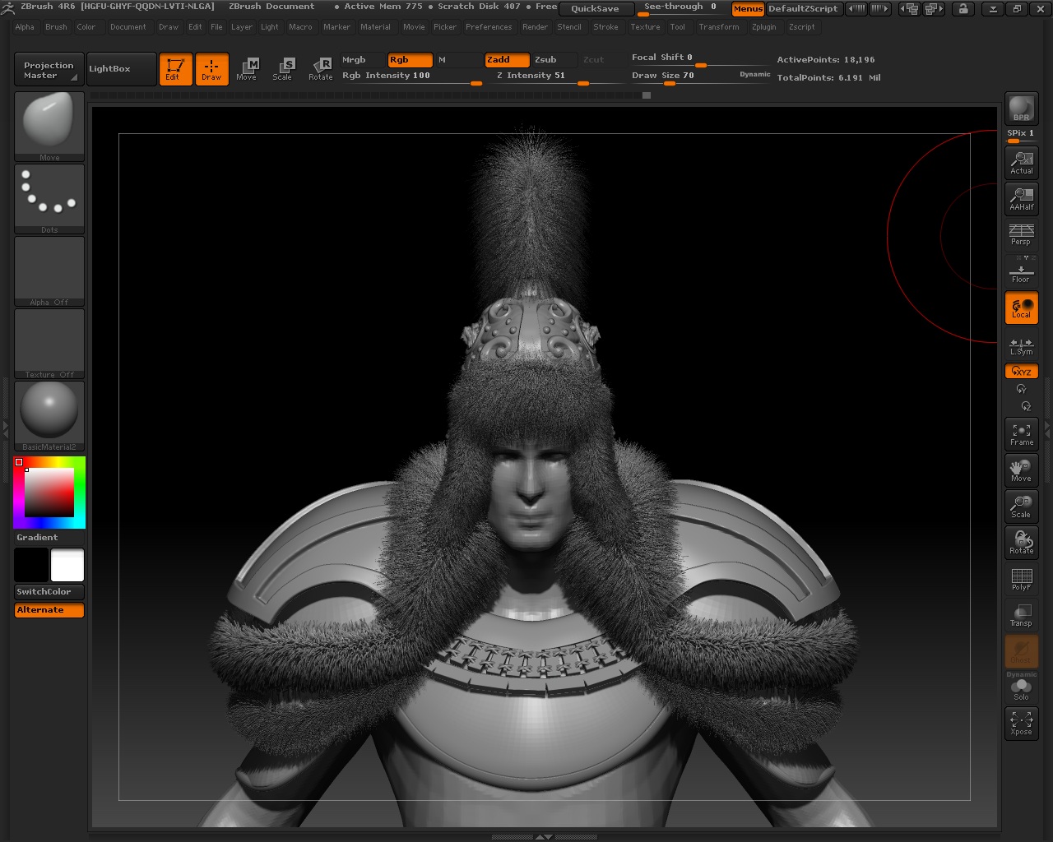Toggle Rgb paint mode
Screen dimensions: 1053x842
coord(410,60)
